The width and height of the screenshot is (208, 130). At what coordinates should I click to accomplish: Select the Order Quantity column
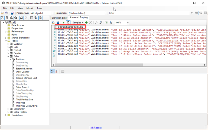(x=22, y=72)
